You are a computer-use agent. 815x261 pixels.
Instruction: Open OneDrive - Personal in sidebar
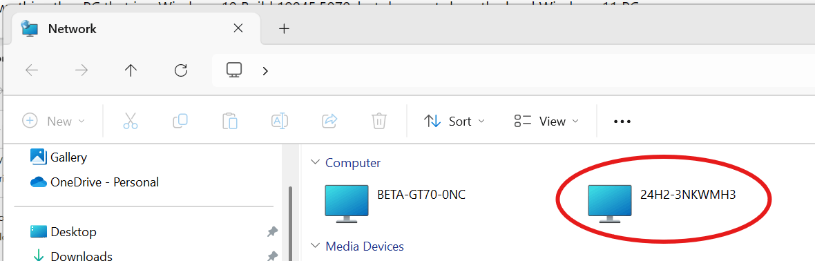[94, 182]
